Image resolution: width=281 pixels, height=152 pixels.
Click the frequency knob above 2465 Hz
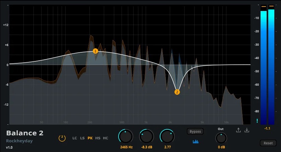[126, 136]
